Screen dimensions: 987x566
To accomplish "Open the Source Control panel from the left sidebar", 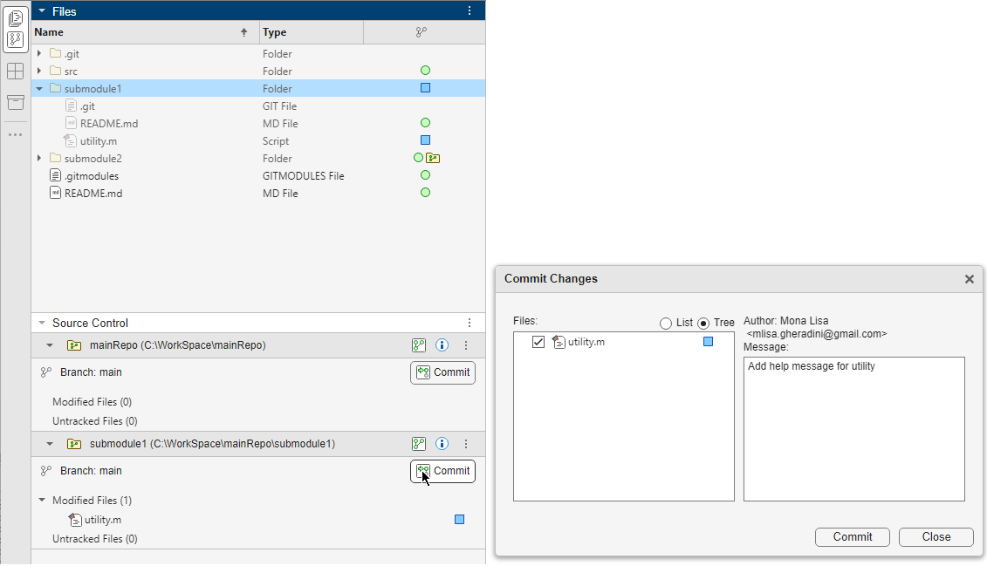I will (x=15, y=38).
